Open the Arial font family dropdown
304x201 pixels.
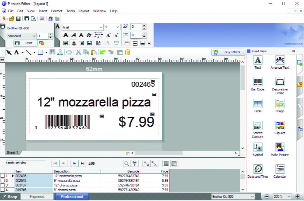point(101,27)
